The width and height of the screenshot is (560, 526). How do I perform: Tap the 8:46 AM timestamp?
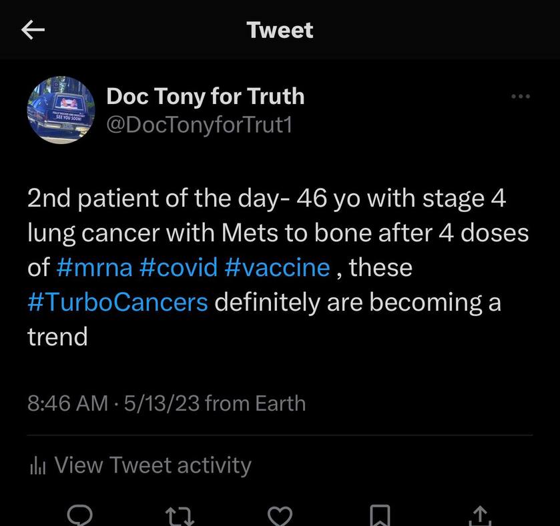(x=67, y=403)
